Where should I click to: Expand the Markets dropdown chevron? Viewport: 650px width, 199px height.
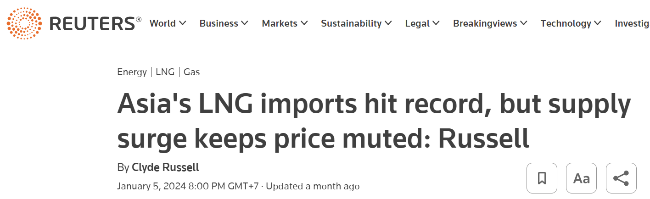click(x=304, y=23)
